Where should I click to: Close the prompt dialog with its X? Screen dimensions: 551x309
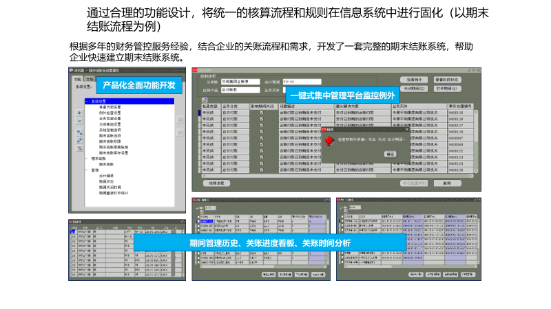pyautogui.click(x=407, y=129)
